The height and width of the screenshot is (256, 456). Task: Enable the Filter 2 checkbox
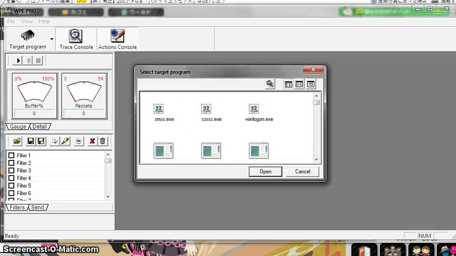(11, 163)
